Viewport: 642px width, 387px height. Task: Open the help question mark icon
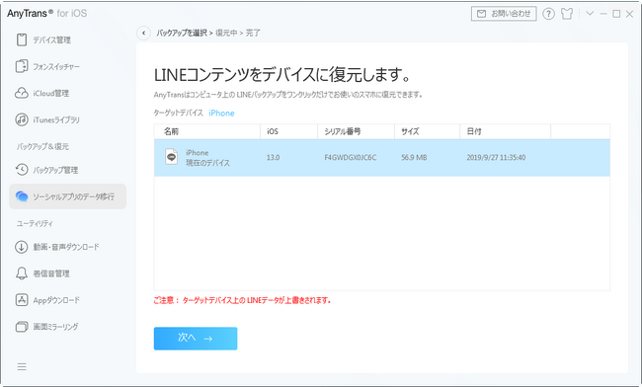coord(548,14)
